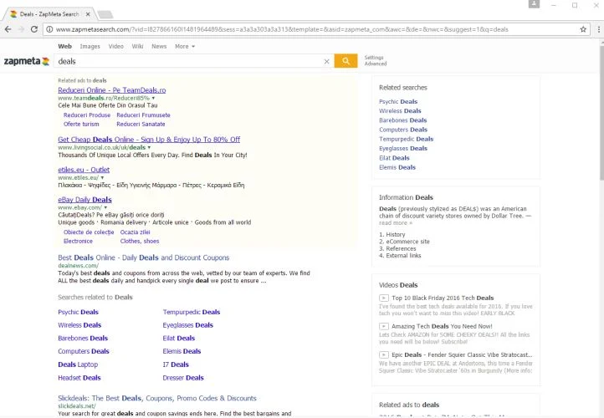Open Obiecte de colectie sublink
The image size is (604, 418).
tap(89, 232)
